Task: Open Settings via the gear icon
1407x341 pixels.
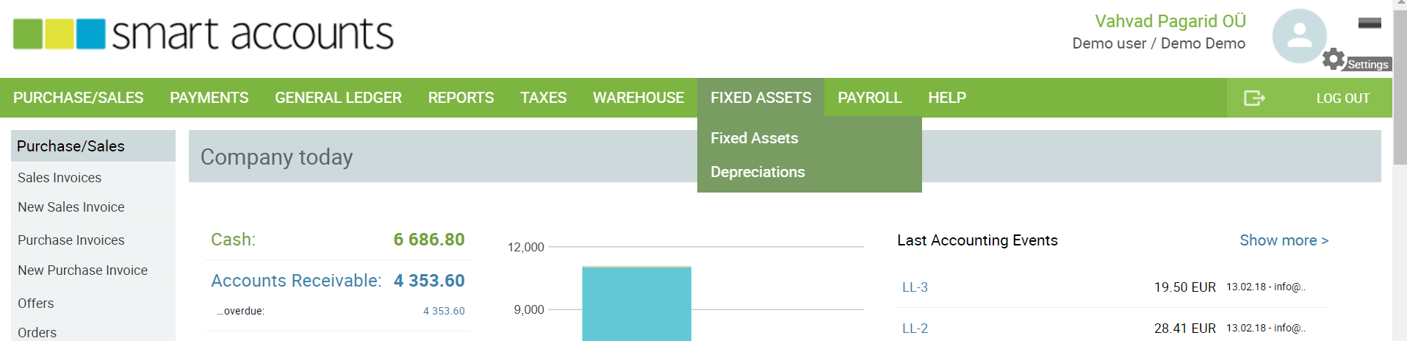Action: [x=1333, y=59]
